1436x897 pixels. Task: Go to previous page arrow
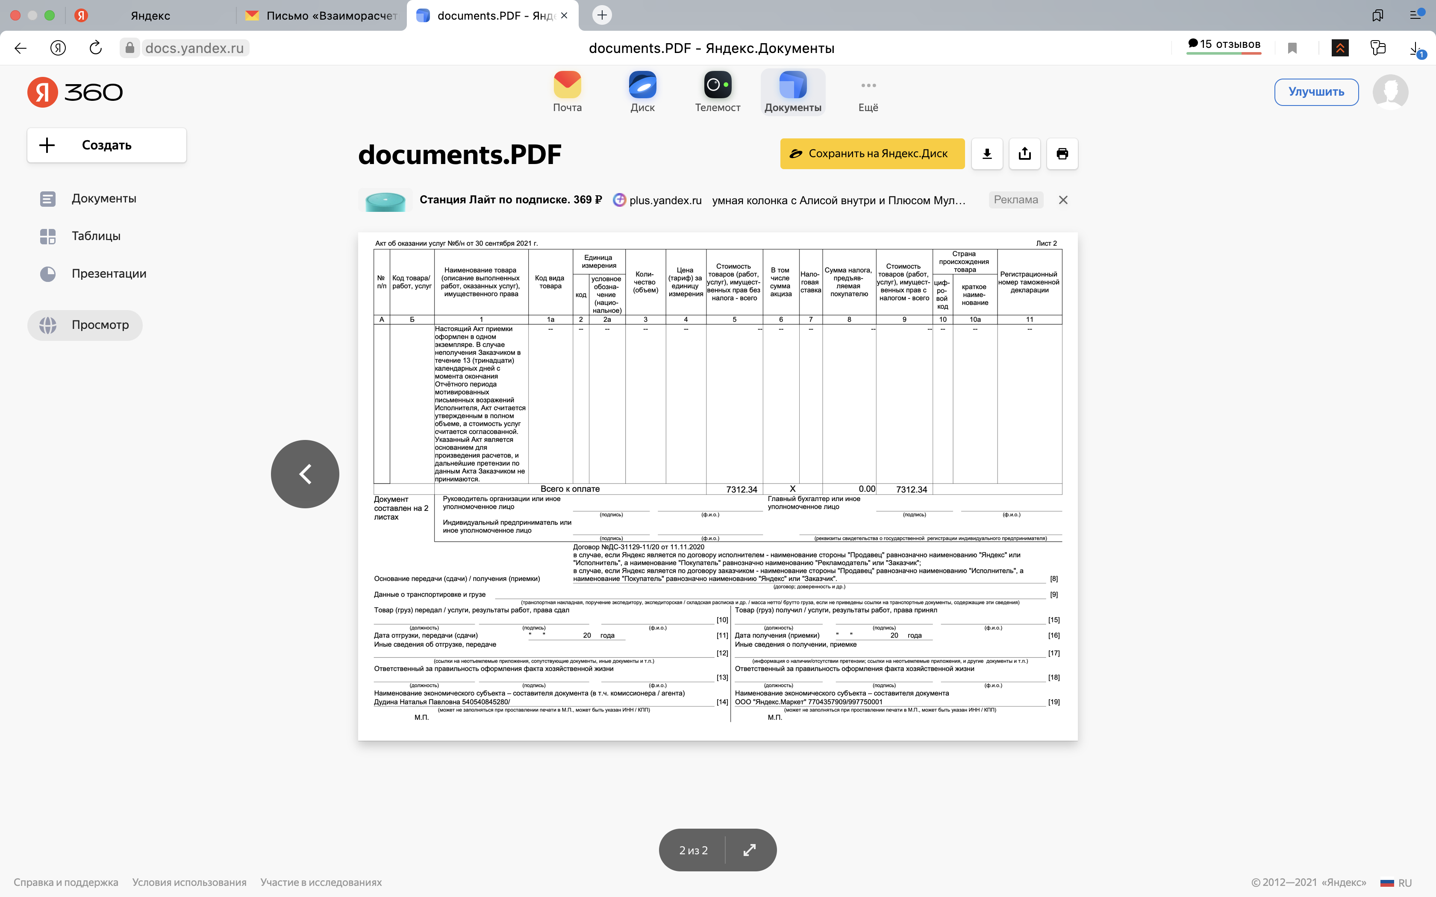(305, 473)
